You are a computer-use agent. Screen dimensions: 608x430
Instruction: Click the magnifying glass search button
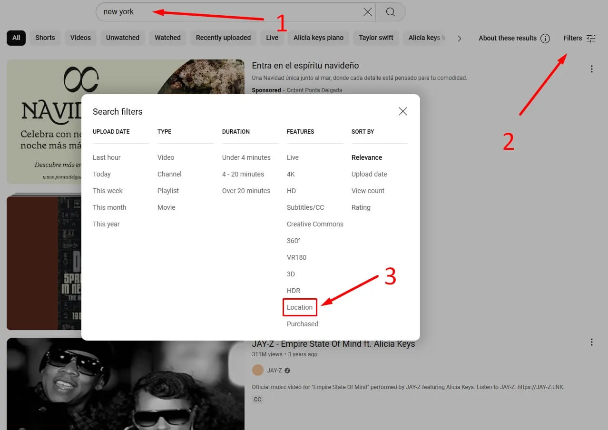coord(390,12)
